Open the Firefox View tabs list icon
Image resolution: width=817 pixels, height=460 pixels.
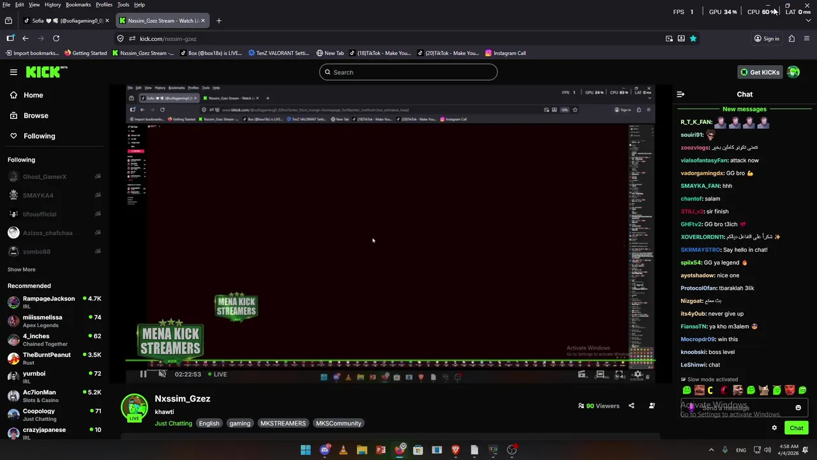click(x=8, y=20)
